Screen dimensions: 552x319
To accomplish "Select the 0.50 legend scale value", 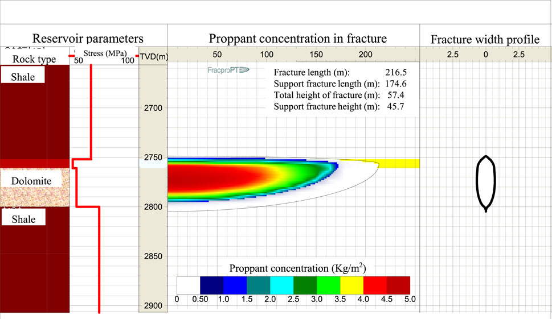I will [x=200, y=299].
